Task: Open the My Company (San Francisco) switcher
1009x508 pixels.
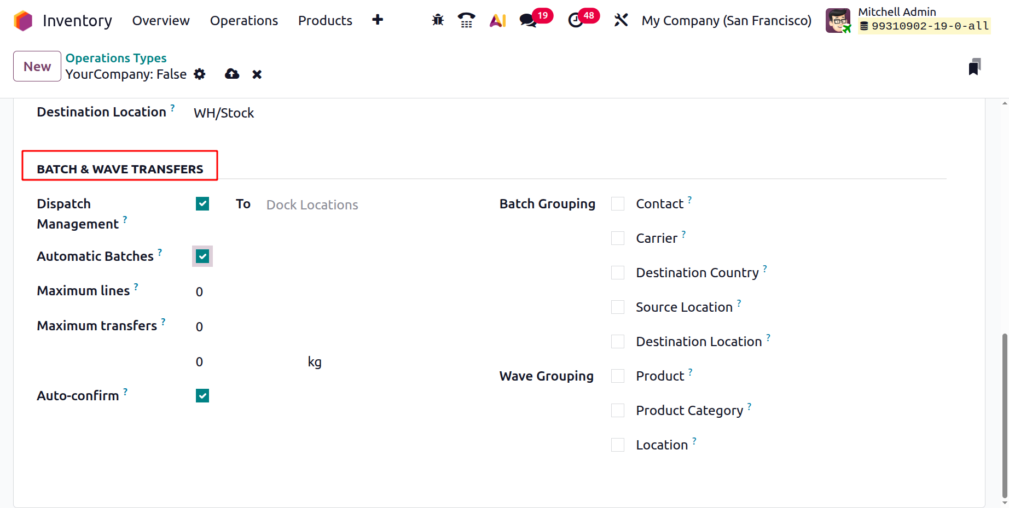Action: [x=726, y=21]
